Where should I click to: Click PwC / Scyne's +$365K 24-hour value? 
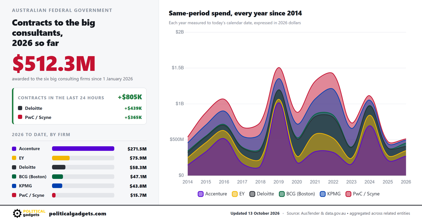click(133, 117)
